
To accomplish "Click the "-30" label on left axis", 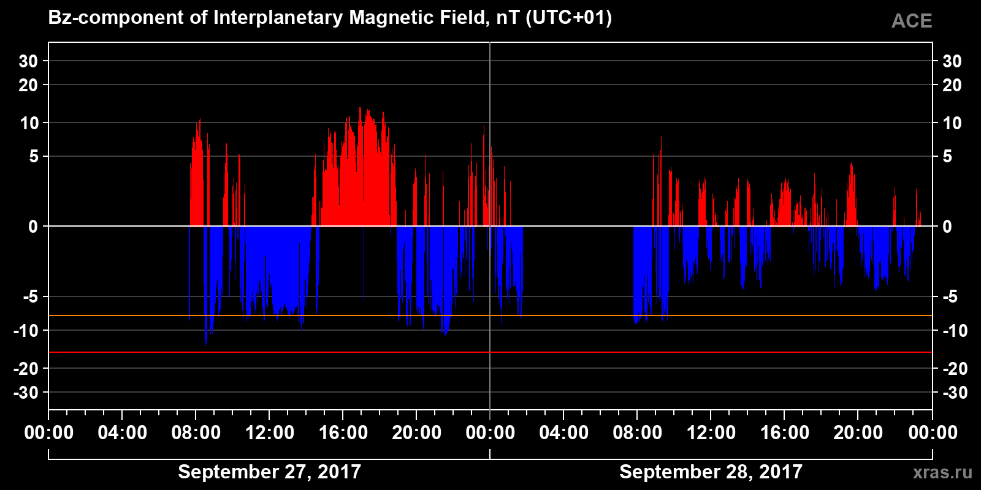I will [26, 393].
